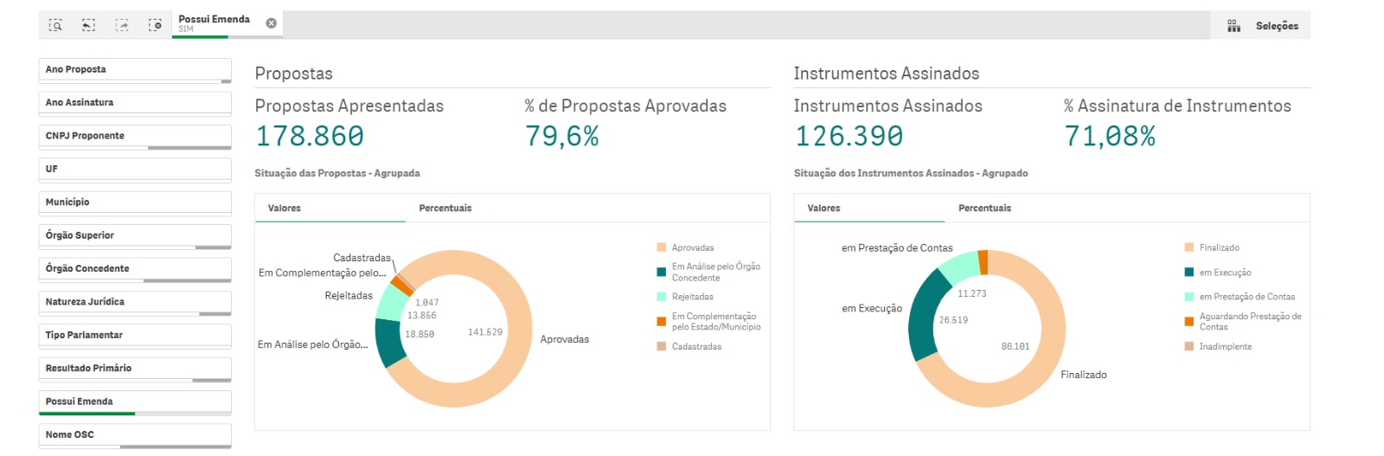Click the teal em Execução legend square
The image size is (1384, 456).
[1189, 273]
